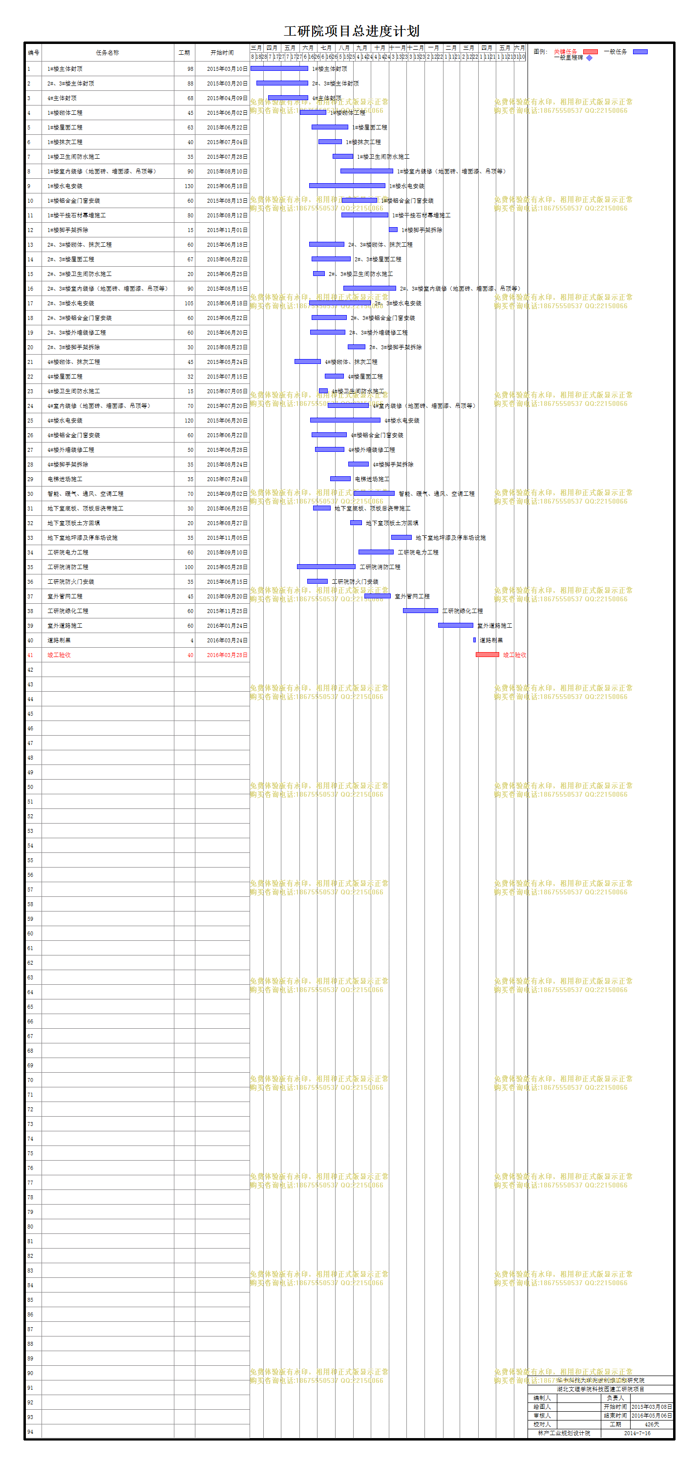Click task name cell 4#楼外墙装修工程 in row 27
This screenshot has width=698, height=1463.
[107, 450]
